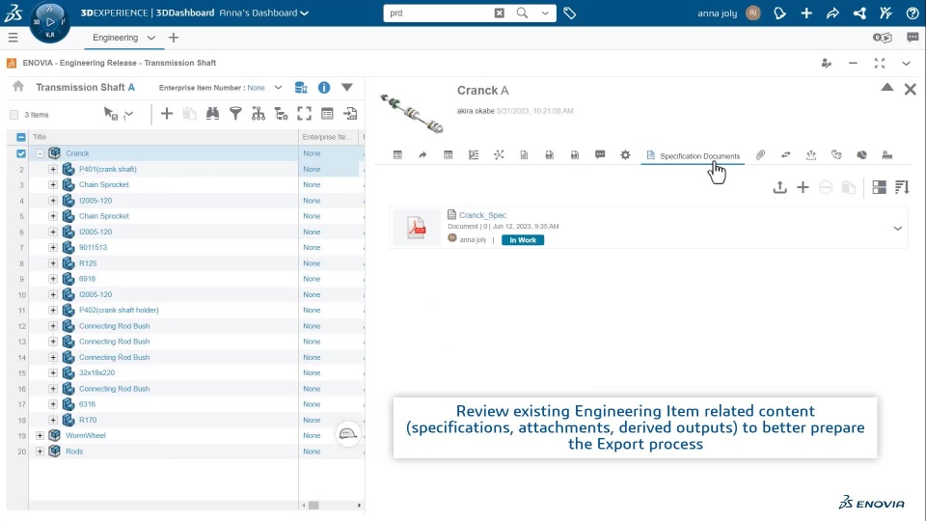Screen dimensions: 926x521
Task: Select the Engineering tab
Action: tap(115, 38)
